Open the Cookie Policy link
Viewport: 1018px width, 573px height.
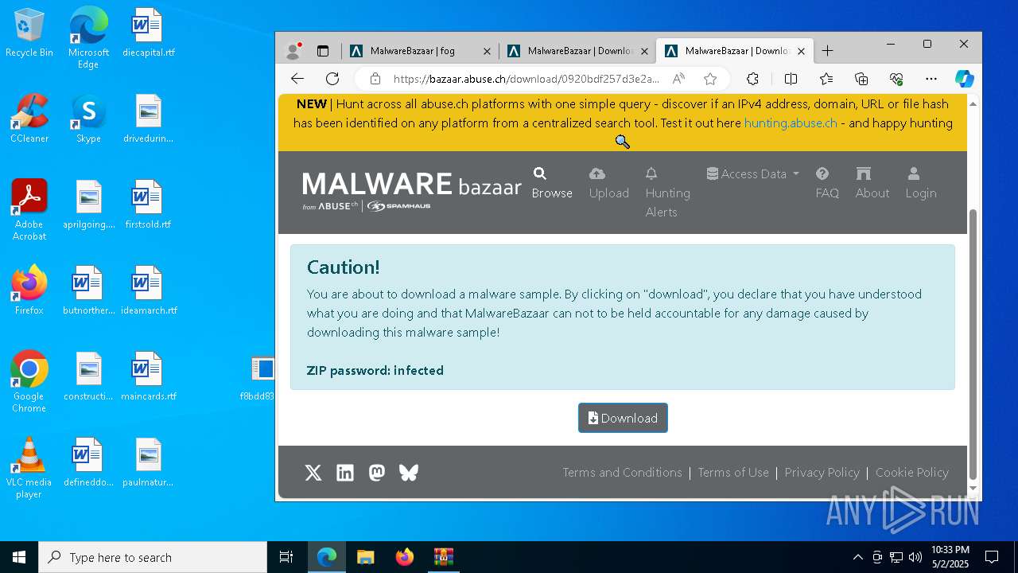pos(912,473)
